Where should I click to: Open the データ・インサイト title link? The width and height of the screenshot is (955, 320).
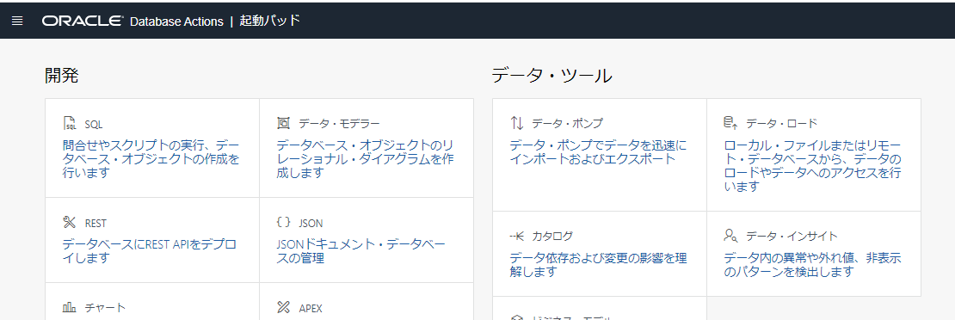click(792, 236)
